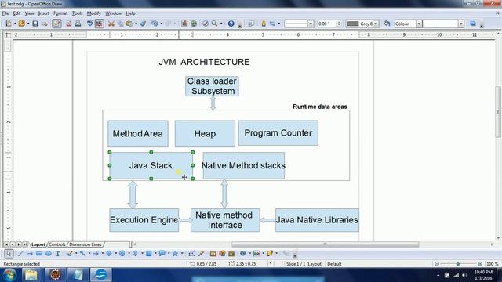Select the Execution Engine box
Image resolution: width=502 pixels, height=282 pixels.
tap(144, 220)
